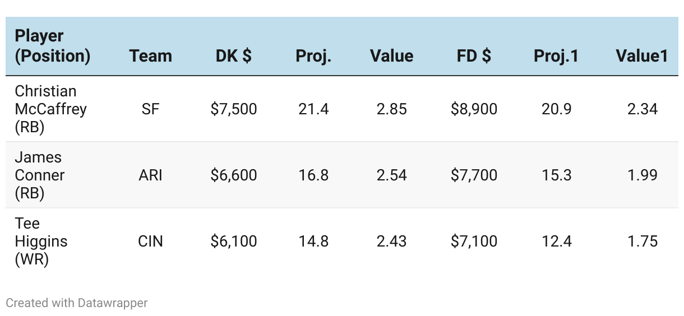The width and height of the screenshot is (684, 316).
Task: Click the Value column header
Action: click(x=391, y=55)
